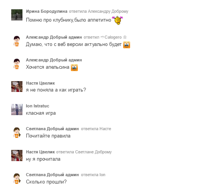This screenshot has height=192, width=213.
Task: Click the crown icon next to Calogero
Action: (x=125, y=37)
